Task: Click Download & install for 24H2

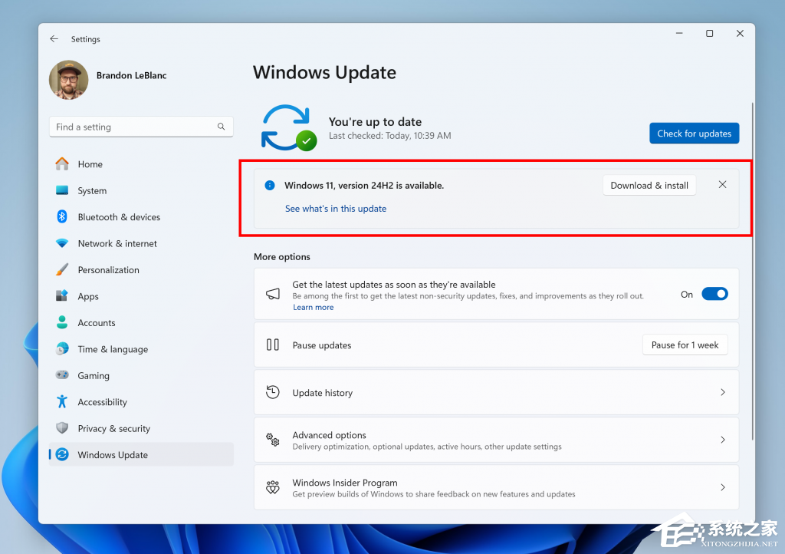Action: coord(649,186)
